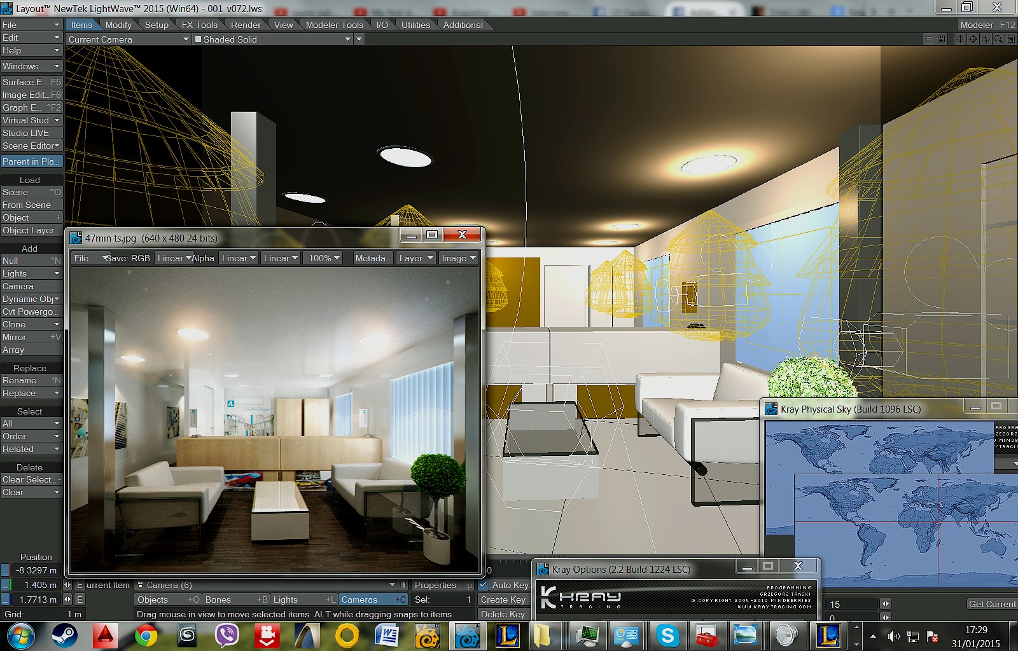The width and height of the screenshot is (1018, 651).
Task: Toggle the Auto Key checkbox
Action: pyautogui.click(x=484, y=585)
